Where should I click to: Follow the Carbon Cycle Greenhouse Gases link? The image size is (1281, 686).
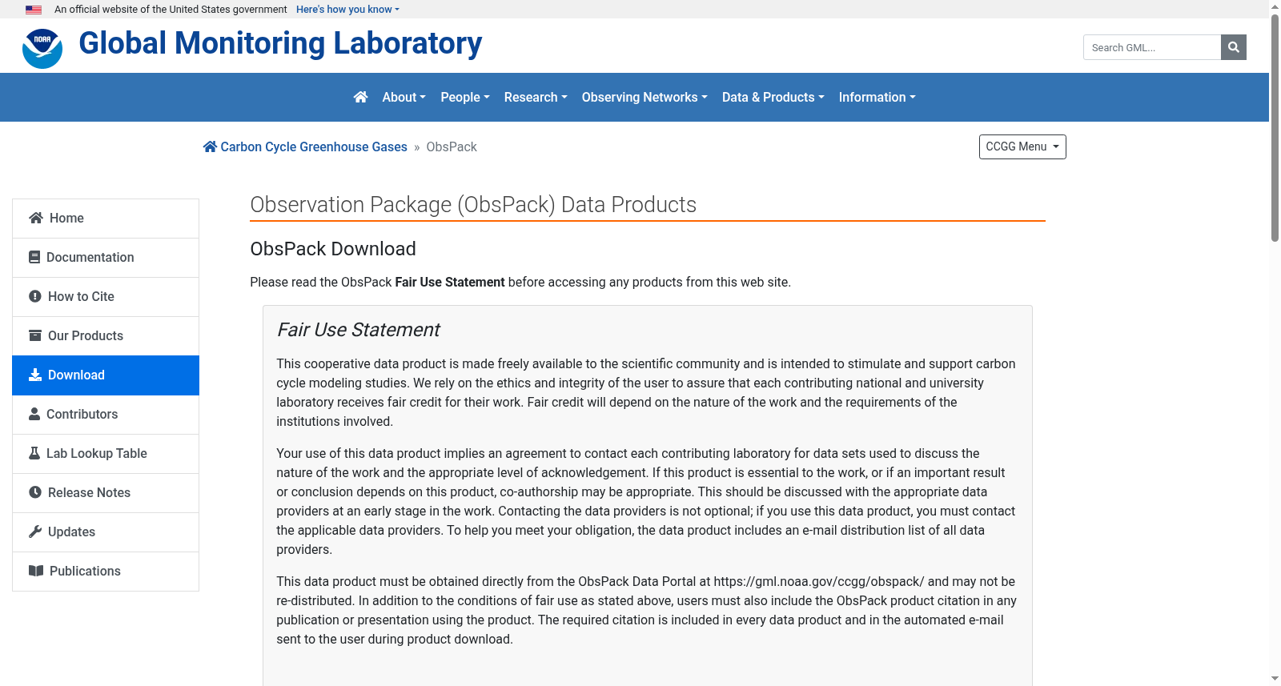[314, 146]
